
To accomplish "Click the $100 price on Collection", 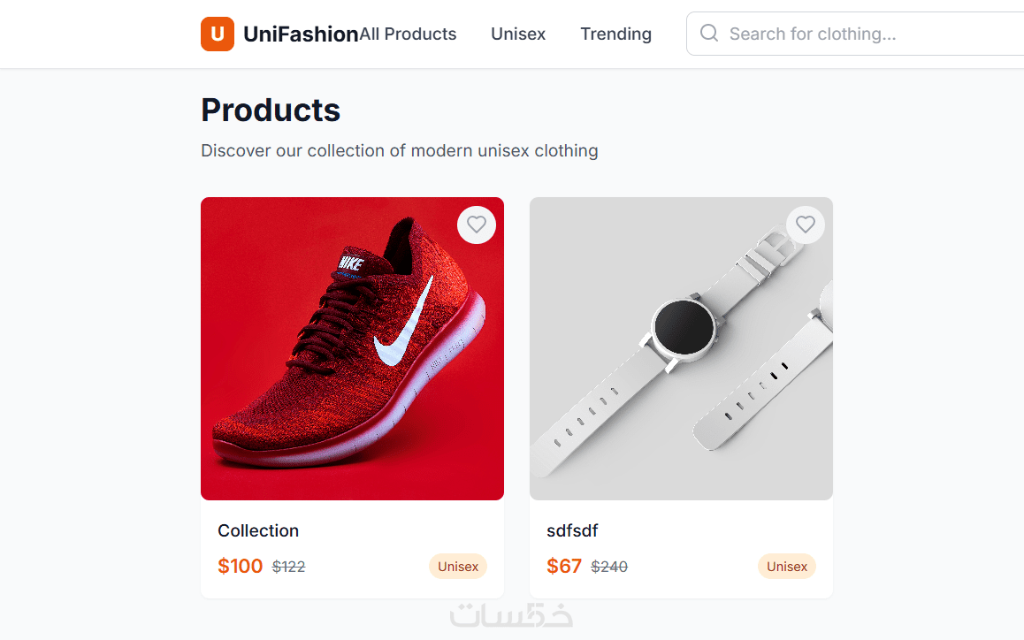I will click(240, 566).
